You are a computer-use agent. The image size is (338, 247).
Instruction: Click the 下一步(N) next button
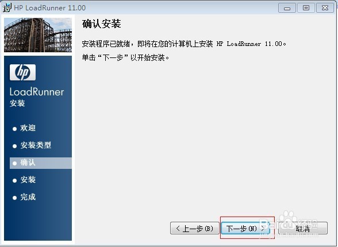(x=245, y=228)
